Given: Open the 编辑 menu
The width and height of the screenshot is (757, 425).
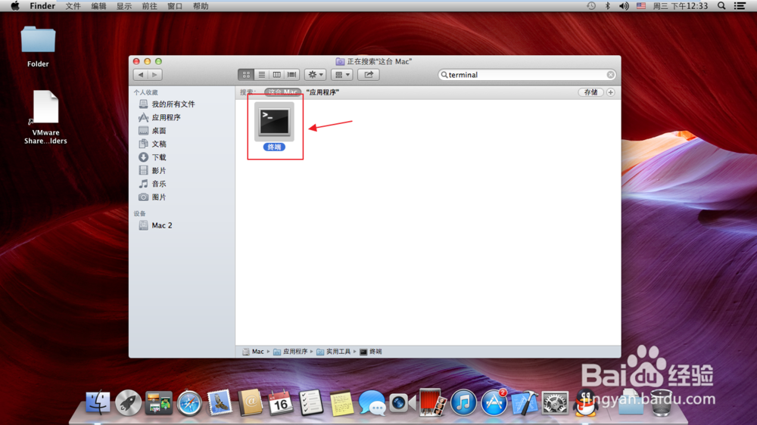Looking at the screenshot, I should click(x=98, y=6).
